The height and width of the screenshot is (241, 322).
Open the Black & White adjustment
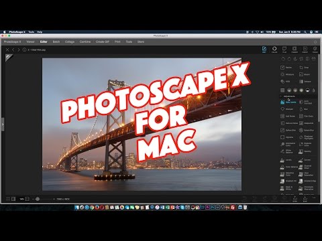(286, 188)
